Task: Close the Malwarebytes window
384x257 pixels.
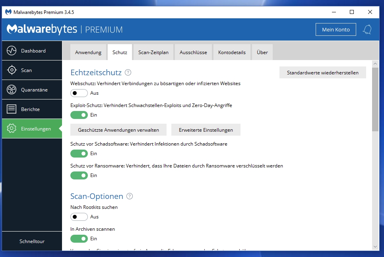Action: click(x=370, y=12)
